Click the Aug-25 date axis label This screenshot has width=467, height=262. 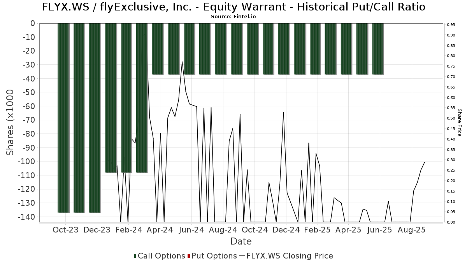tap(412, 230)
